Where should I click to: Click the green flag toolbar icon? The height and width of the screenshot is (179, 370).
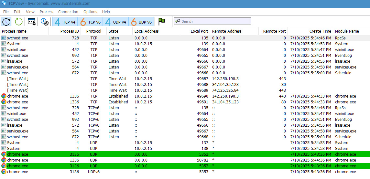162,22
